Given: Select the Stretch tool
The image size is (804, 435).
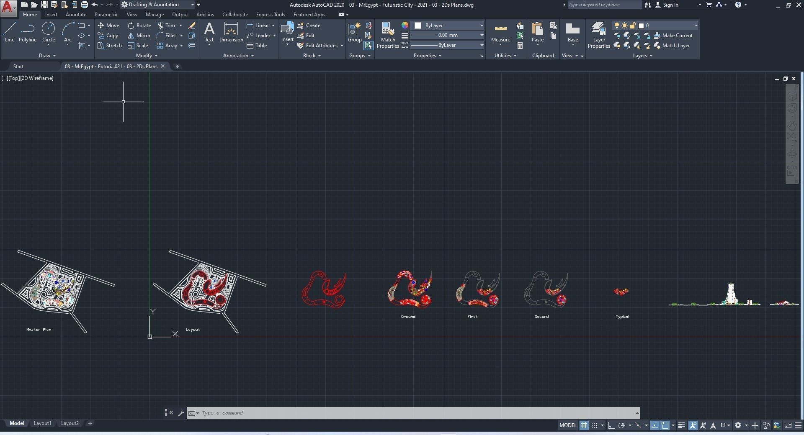Looking at the screenshot, I should click(109, 46).
